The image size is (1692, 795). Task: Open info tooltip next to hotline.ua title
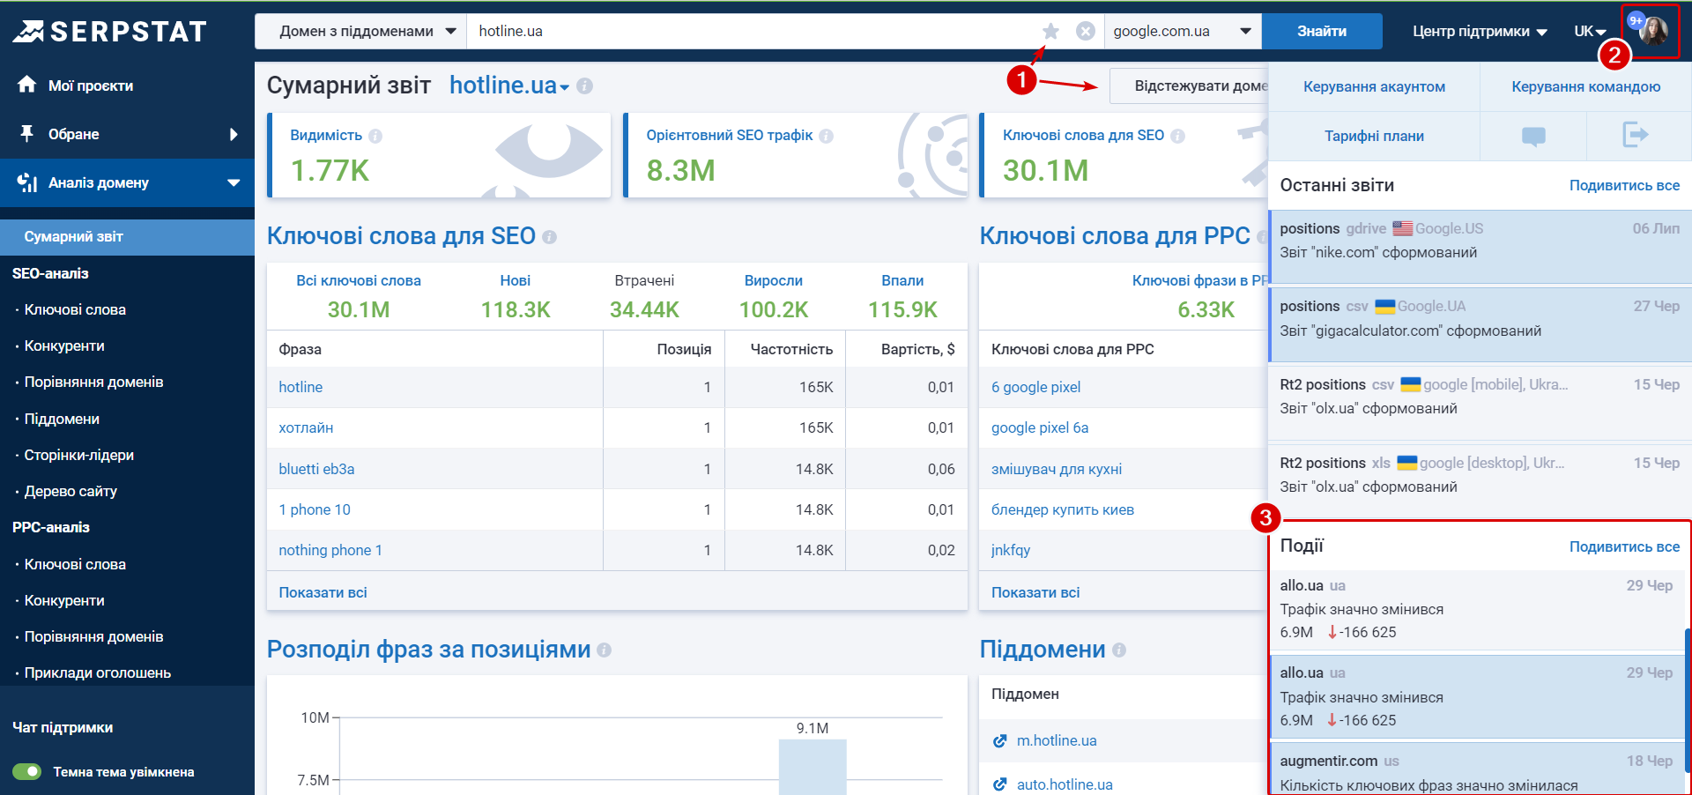[584, 86]
